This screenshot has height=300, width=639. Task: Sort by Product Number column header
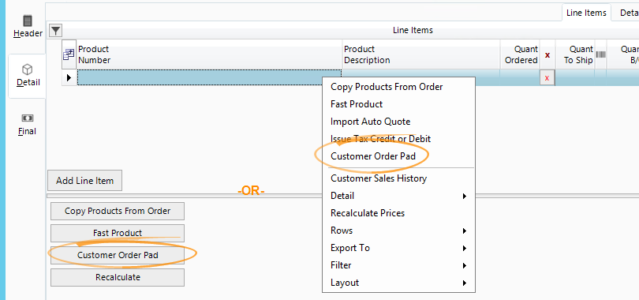(x=209, y=54)
